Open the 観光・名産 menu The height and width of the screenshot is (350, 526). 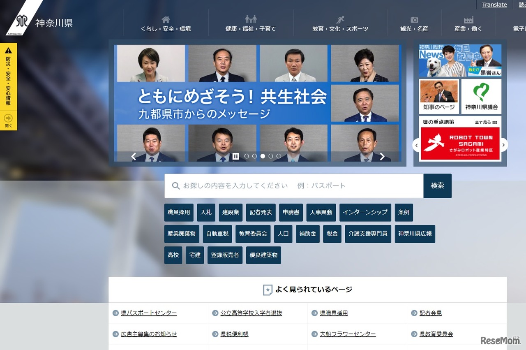(414, 24)
